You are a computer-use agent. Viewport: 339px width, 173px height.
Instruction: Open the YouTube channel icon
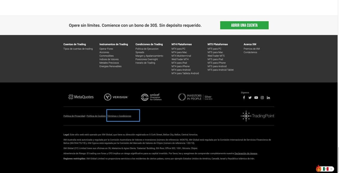[256, 98]
